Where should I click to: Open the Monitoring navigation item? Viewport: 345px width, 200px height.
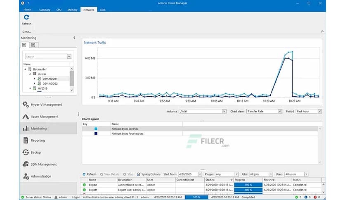(x=48, y=129)
